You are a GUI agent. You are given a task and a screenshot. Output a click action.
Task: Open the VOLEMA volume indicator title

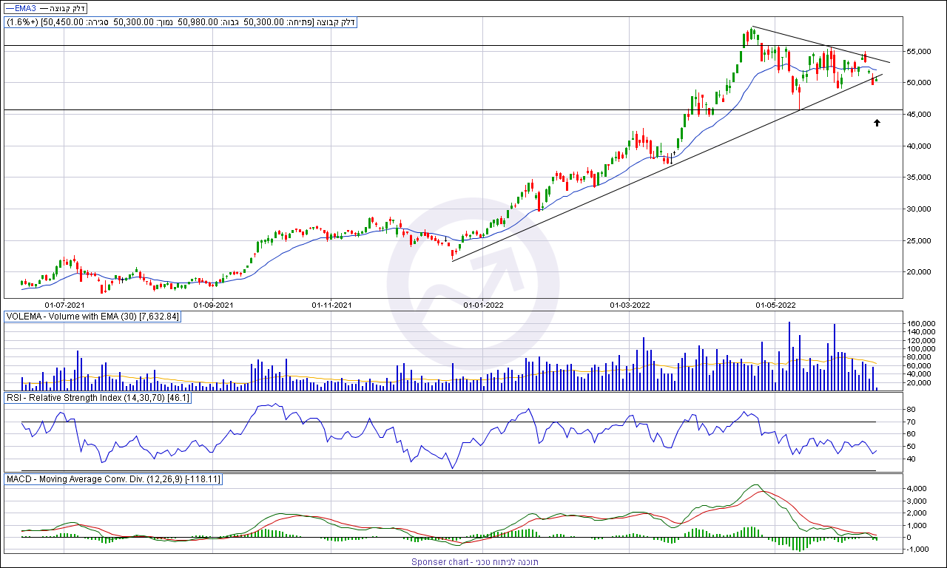tap(92, 317)
